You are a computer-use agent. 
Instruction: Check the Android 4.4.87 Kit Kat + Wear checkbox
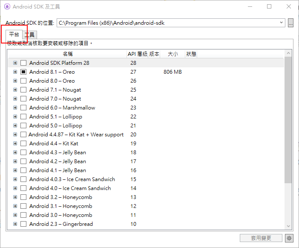[x=23, y=135]
